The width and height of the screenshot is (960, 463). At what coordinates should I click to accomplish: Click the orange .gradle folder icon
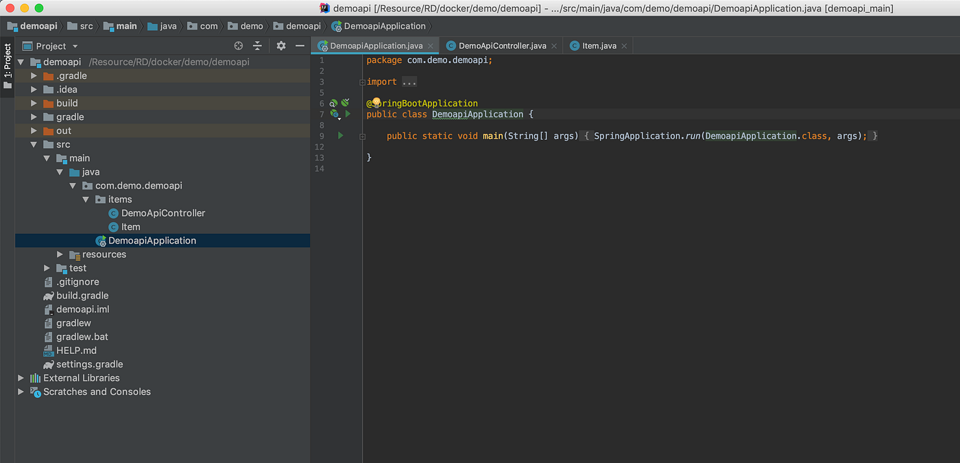pos(48,76)
